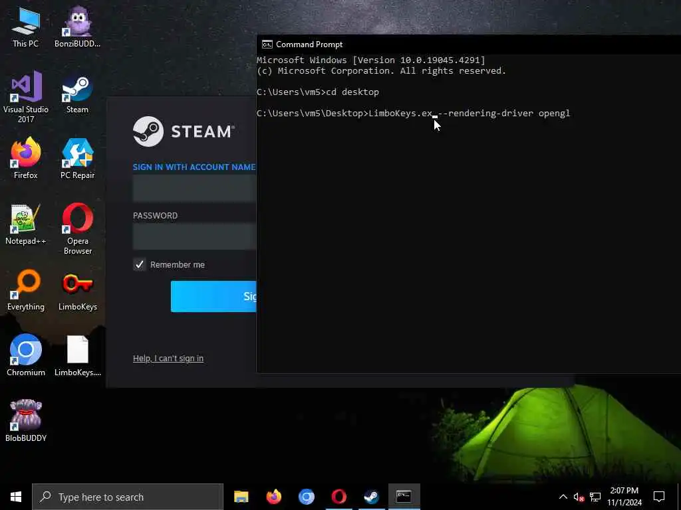This screenshot has height=510, width=681.
Task: Select the BlobBUDDY desktop icon
Action: (x=26, y=420)
